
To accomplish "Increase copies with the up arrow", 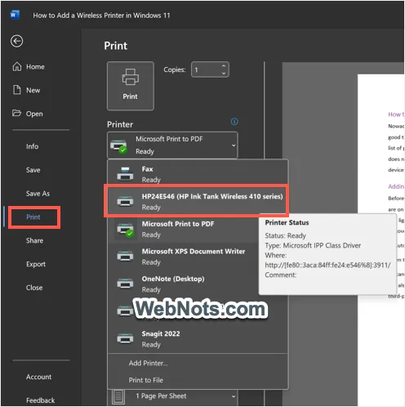I will pyautogui.click(x=224, y=66).
